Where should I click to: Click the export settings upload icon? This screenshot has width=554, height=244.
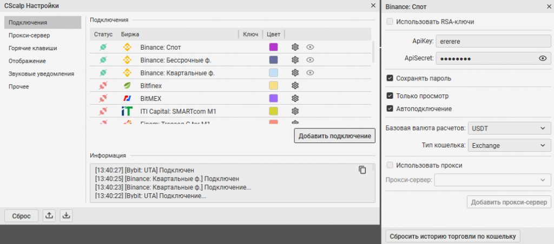coord(49,216)
